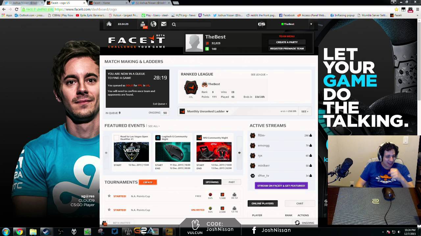
Task: Open TheBest profile avatar picture
Action: (x=194, y=43)
